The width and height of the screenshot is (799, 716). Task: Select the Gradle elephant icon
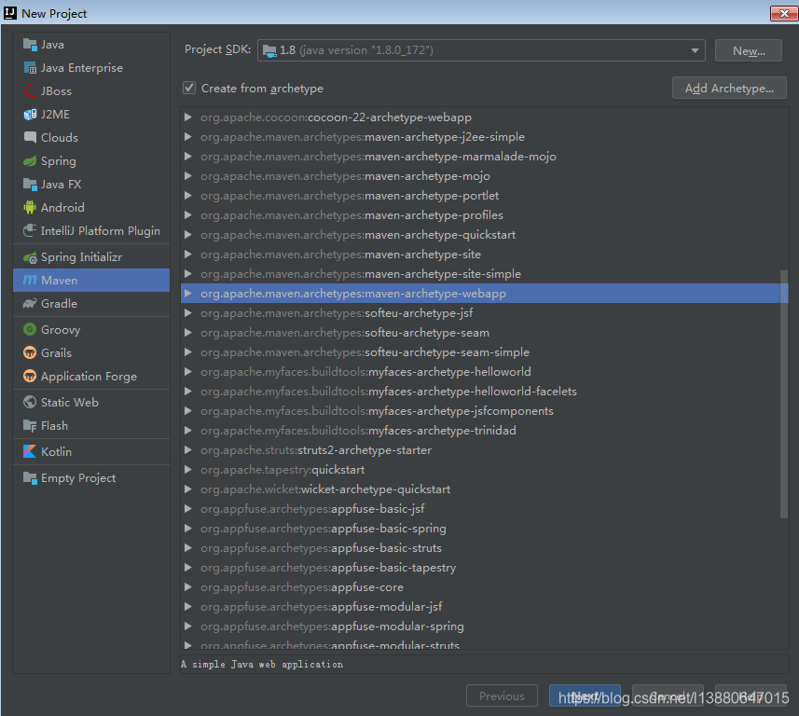pos(30,304)
